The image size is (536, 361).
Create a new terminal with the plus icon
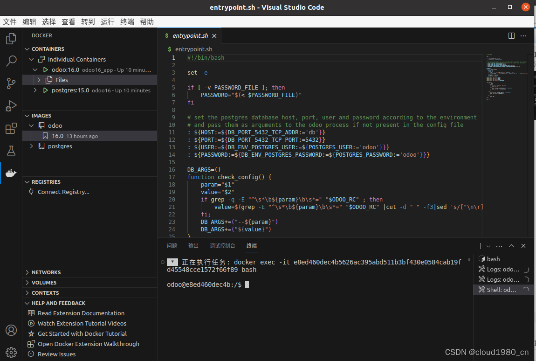(x=480, y=246)
